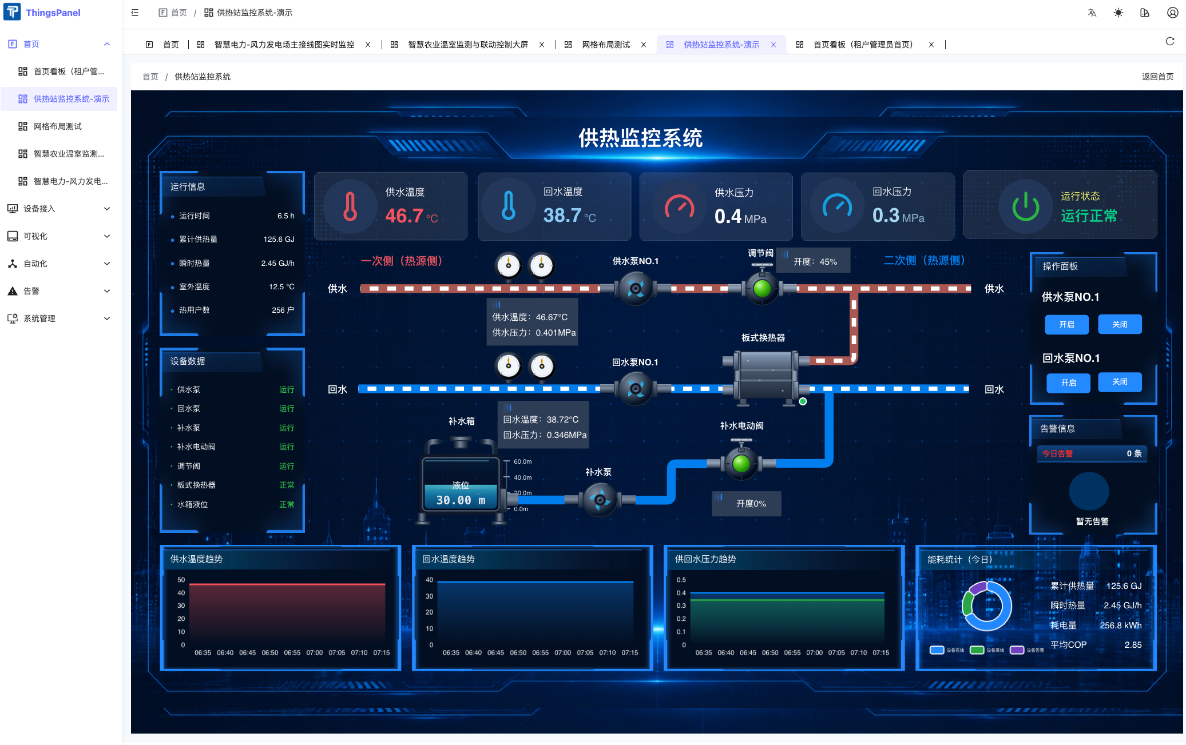Switch to 首页 tab
1186x745 pixels.
point(162,45)
